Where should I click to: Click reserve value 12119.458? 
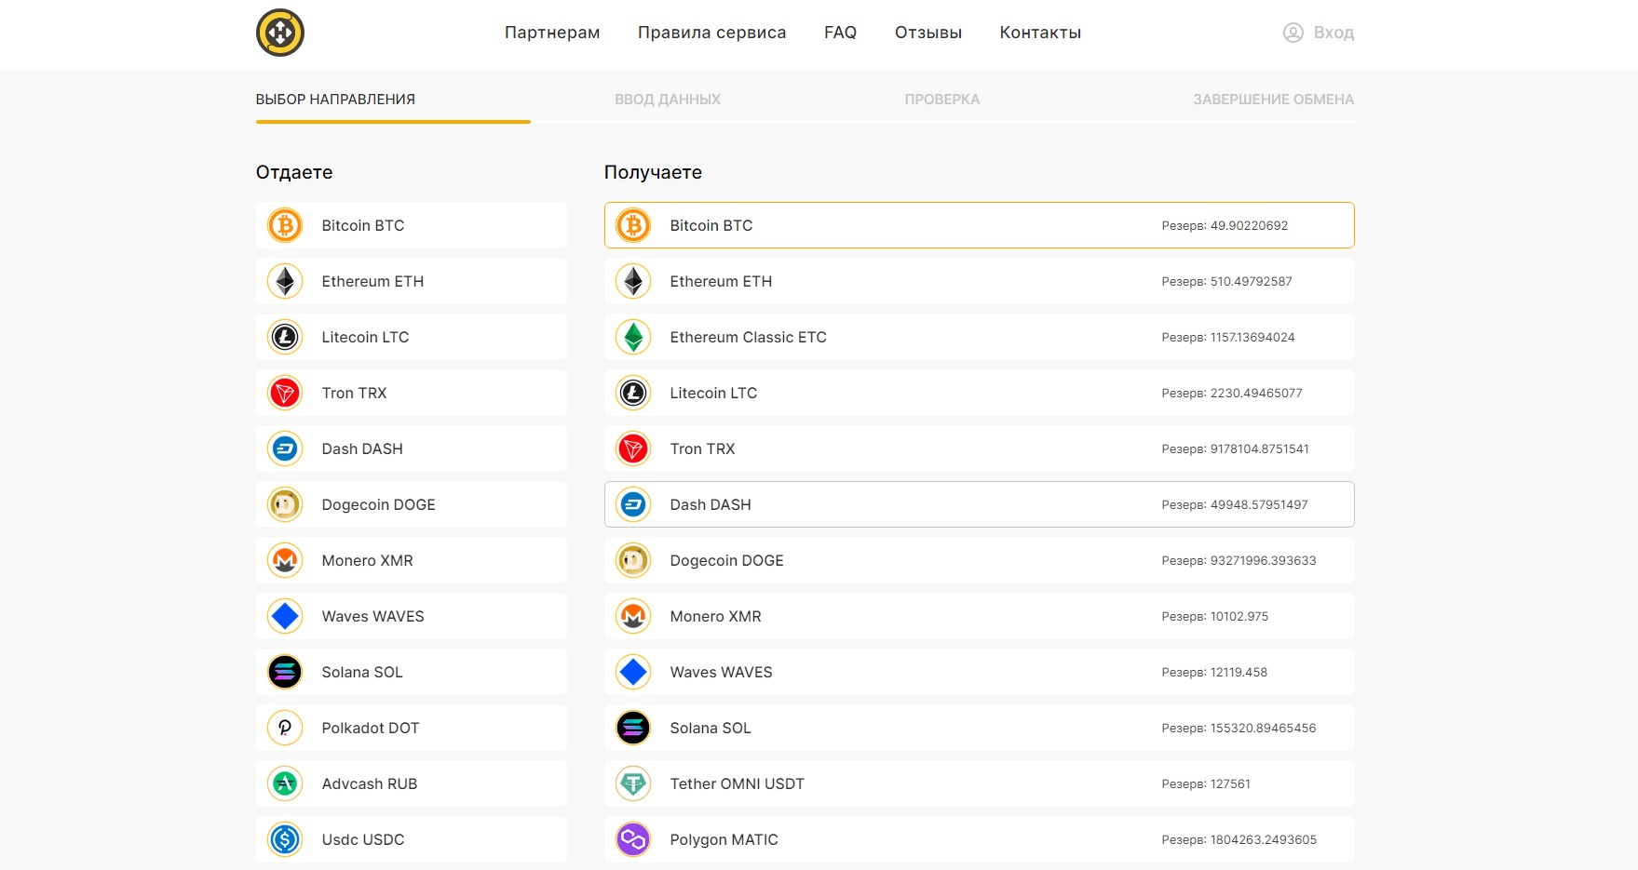coord(1239,672)
